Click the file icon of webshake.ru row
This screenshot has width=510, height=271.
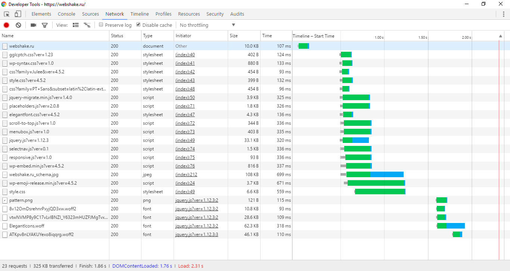click(x=5, y=46)
